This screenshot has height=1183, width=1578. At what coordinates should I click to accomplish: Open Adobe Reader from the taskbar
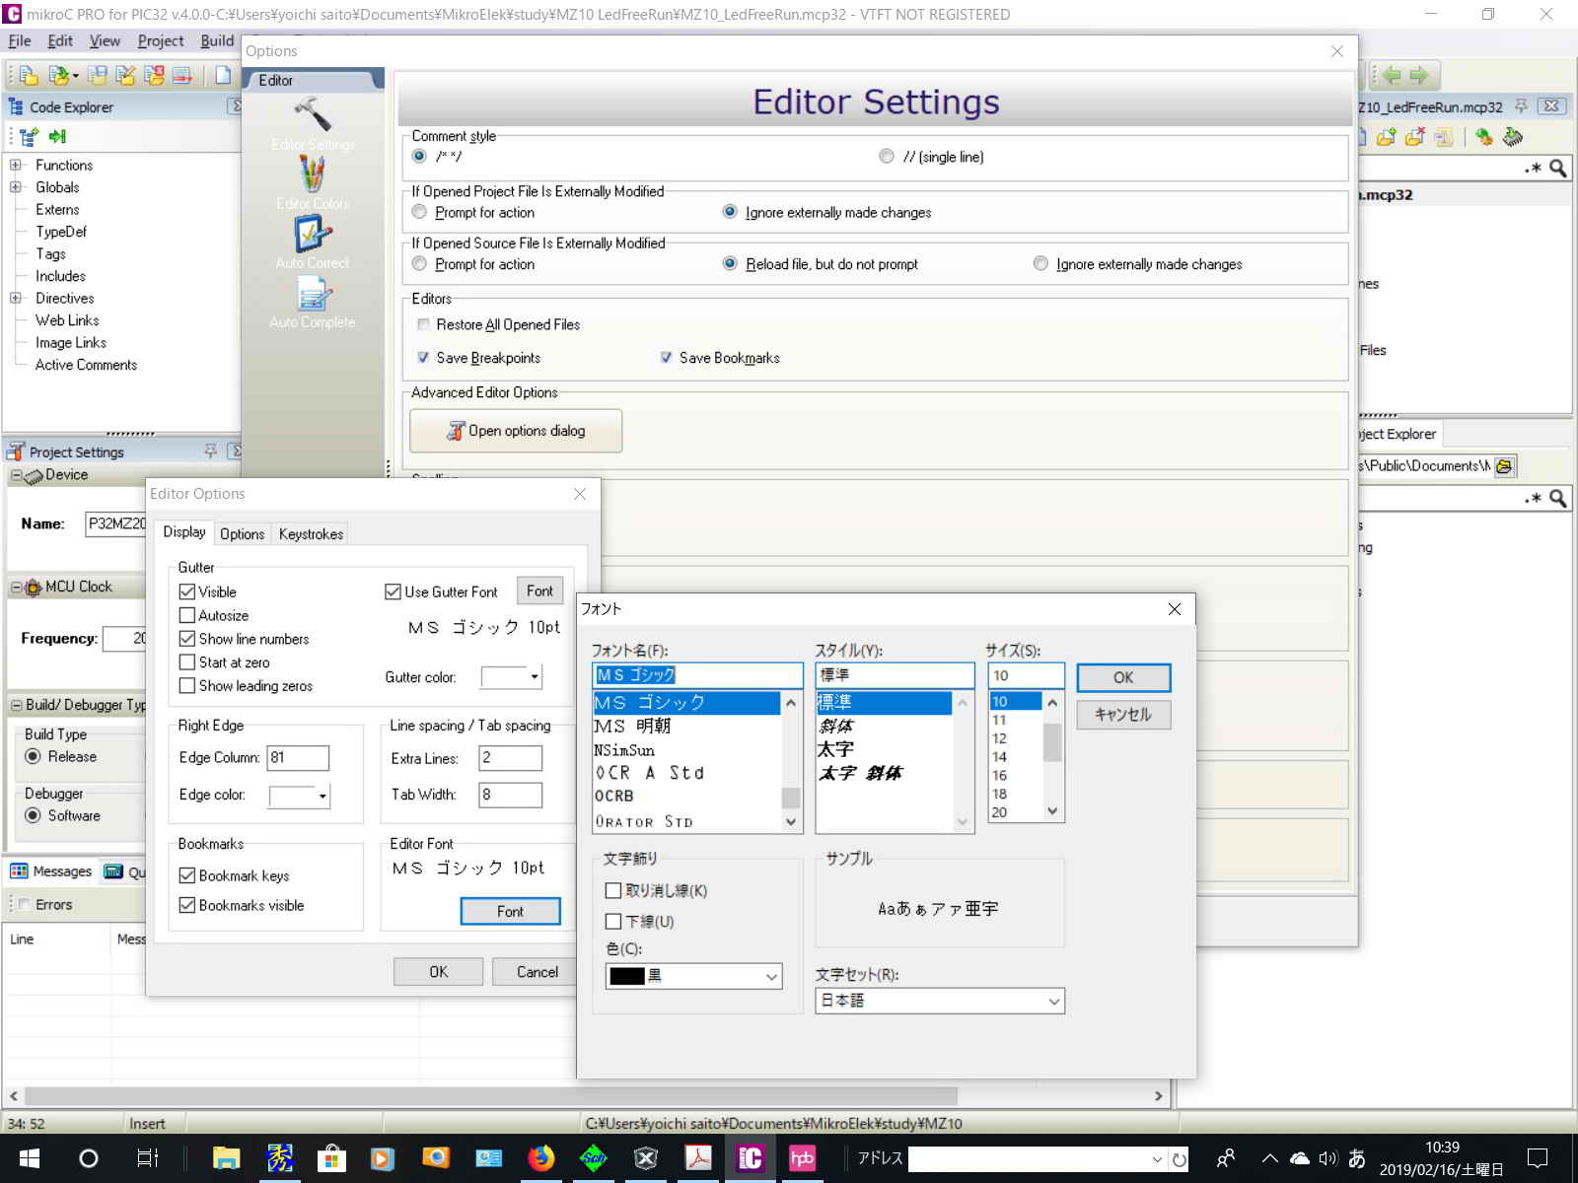698,1158
